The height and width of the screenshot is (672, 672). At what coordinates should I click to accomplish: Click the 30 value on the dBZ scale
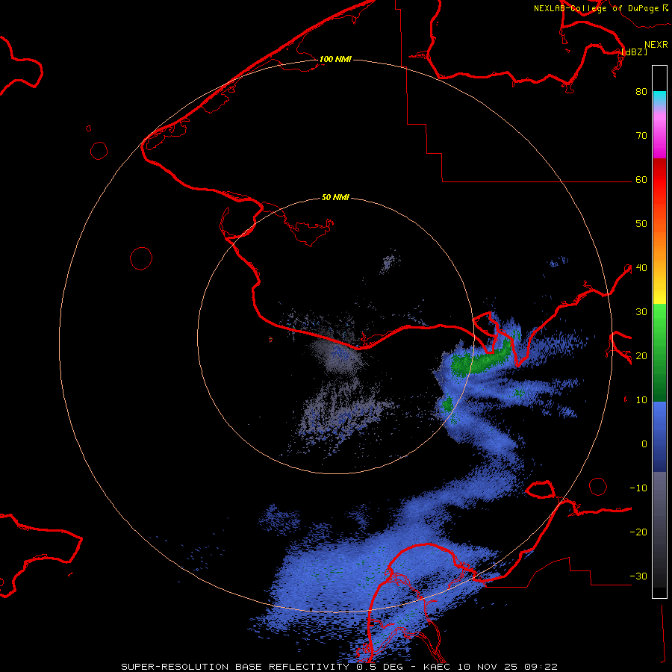[641, 312]
